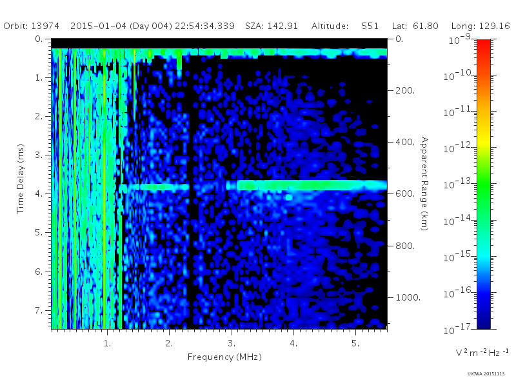Viewport: 516px width, 387px height.
Task: Click the time delay tick label '4.'
Action: 39,194
